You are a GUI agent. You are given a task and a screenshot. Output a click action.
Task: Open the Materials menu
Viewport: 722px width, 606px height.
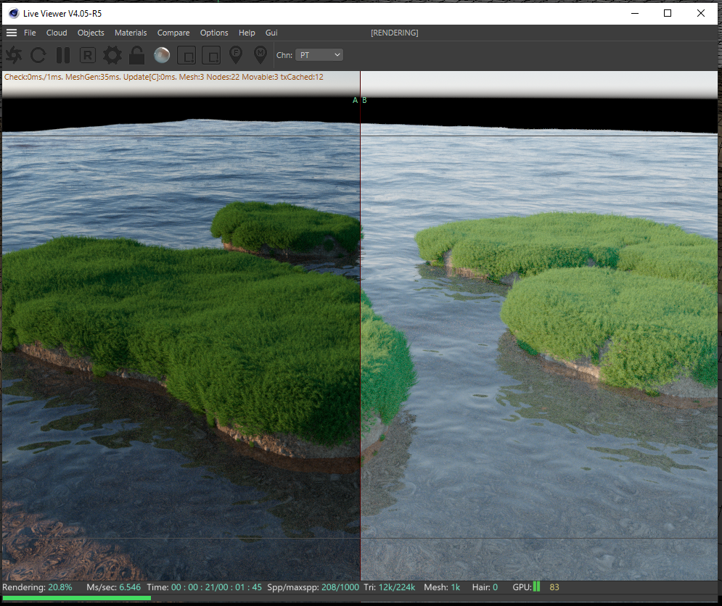(131, 33)
